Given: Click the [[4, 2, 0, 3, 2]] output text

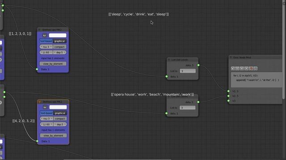Looking at the screenshot, I should [24, 121].
